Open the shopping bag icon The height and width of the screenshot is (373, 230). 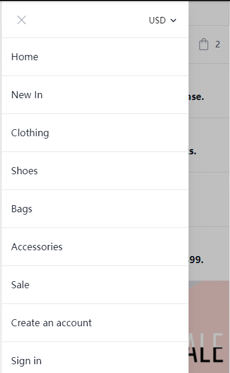point(204,44)
